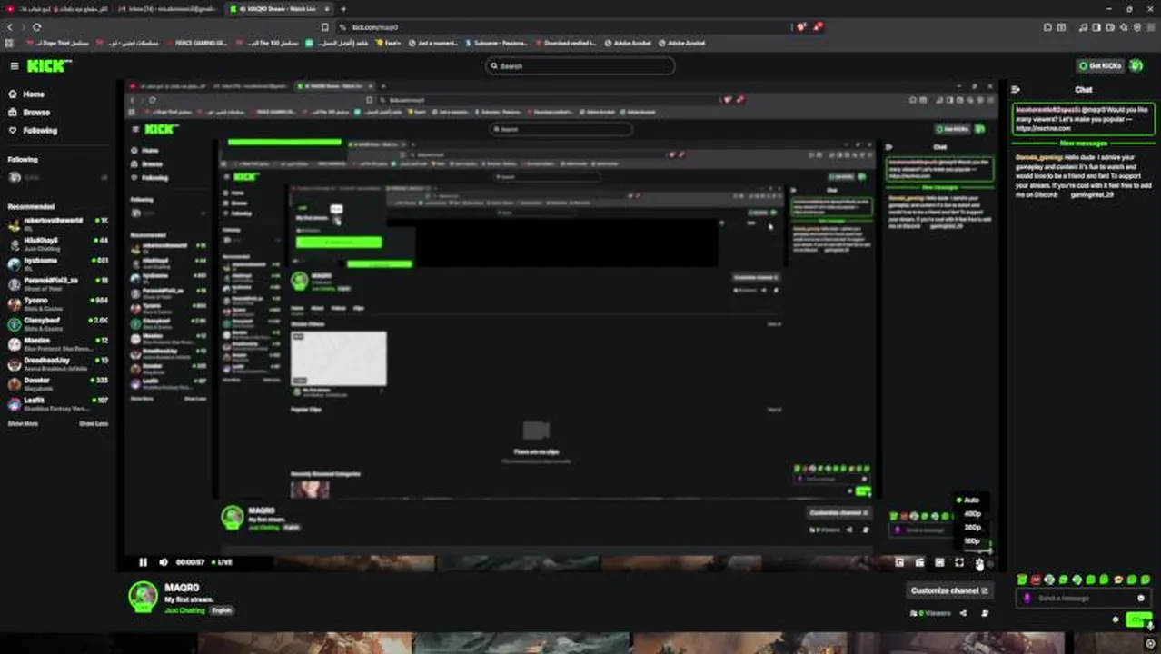Select the MAQR0 Stream browser tab

[278, 8]
